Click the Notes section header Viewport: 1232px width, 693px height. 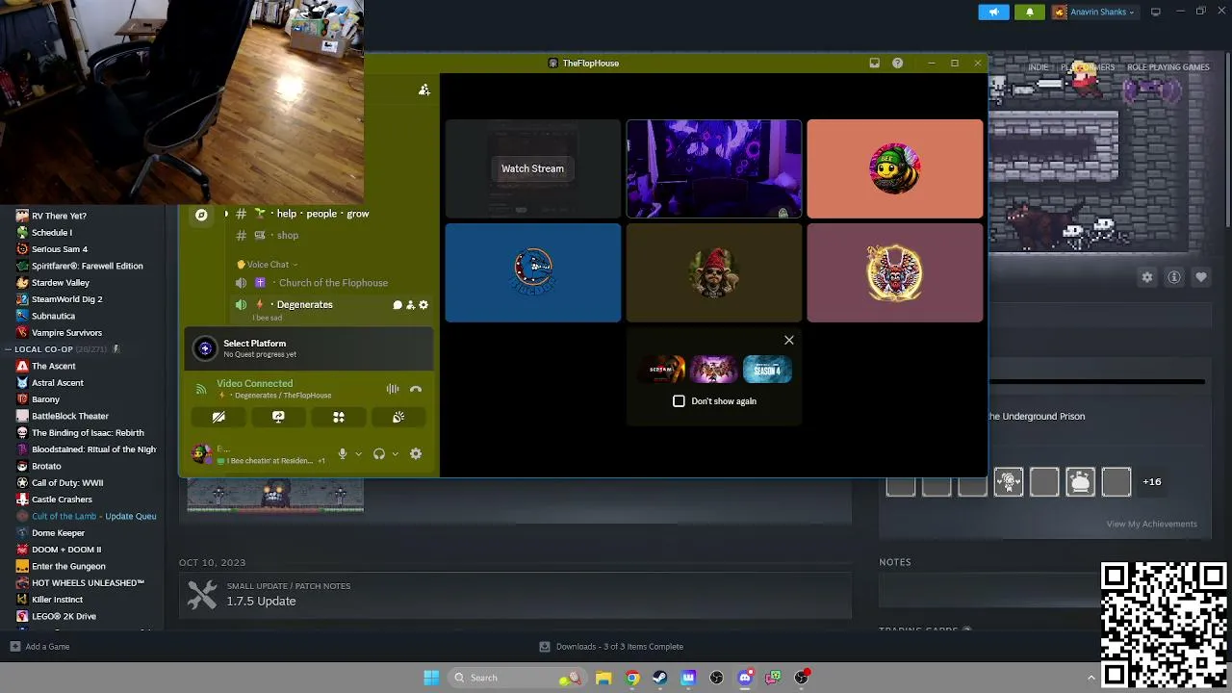(894, 562)
